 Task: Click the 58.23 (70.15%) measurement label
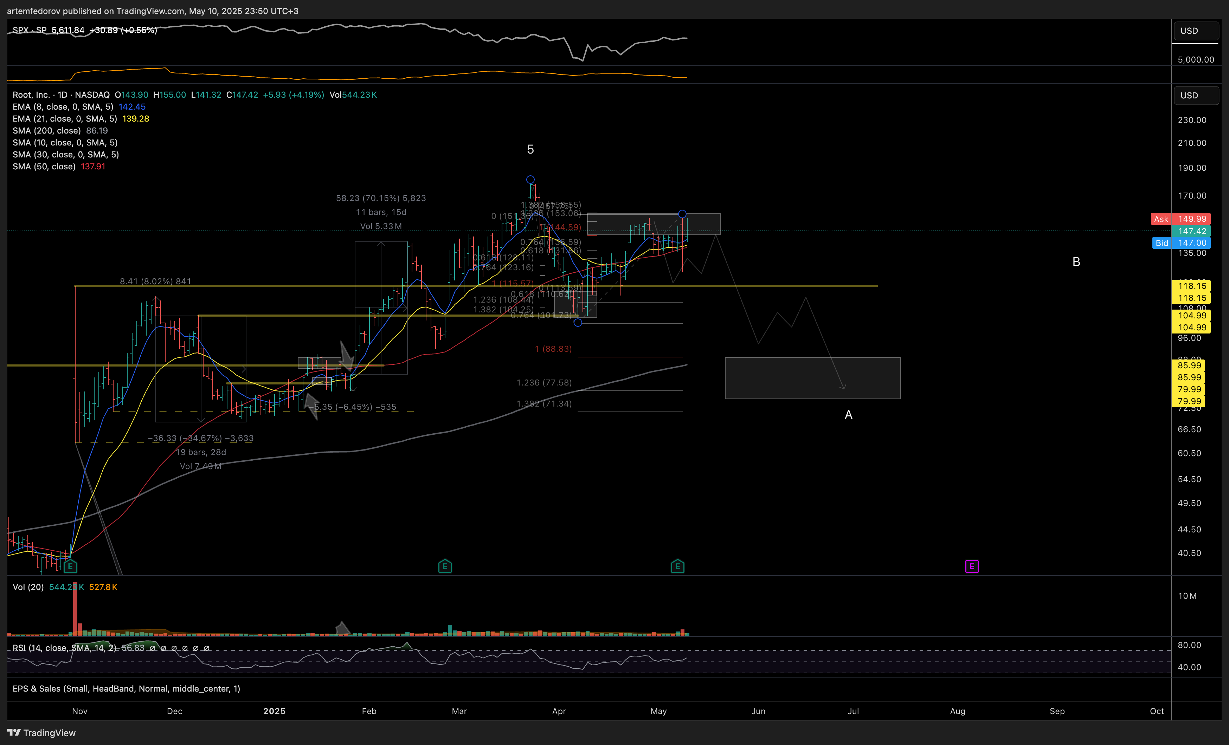point(381,199)
